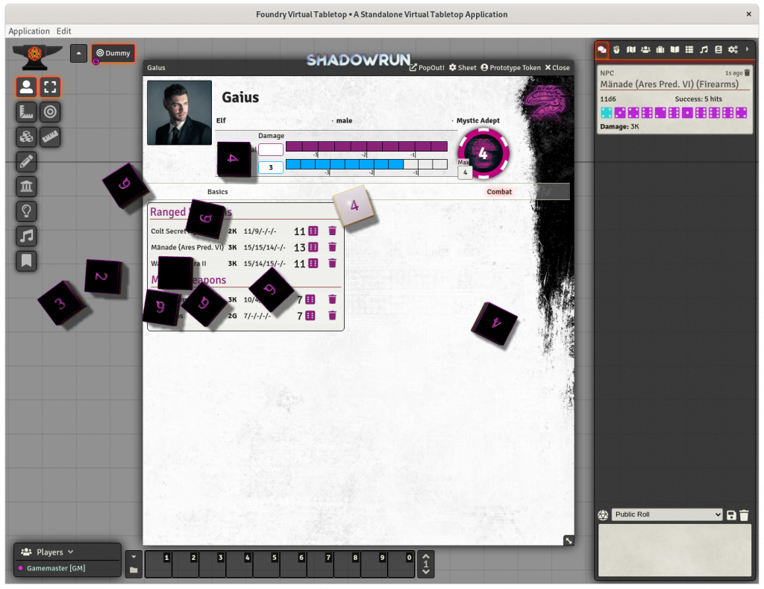Delete the 2G melee weapon row
Viewport: 764px width, 589px height.
coord(332,316)
